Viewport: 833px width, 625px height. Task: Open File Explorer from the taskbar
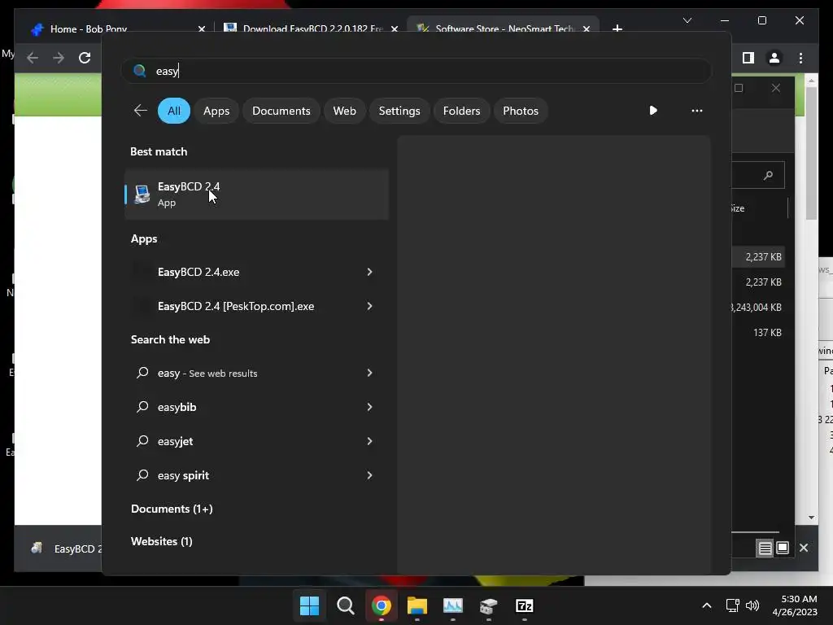click(417, 605)
